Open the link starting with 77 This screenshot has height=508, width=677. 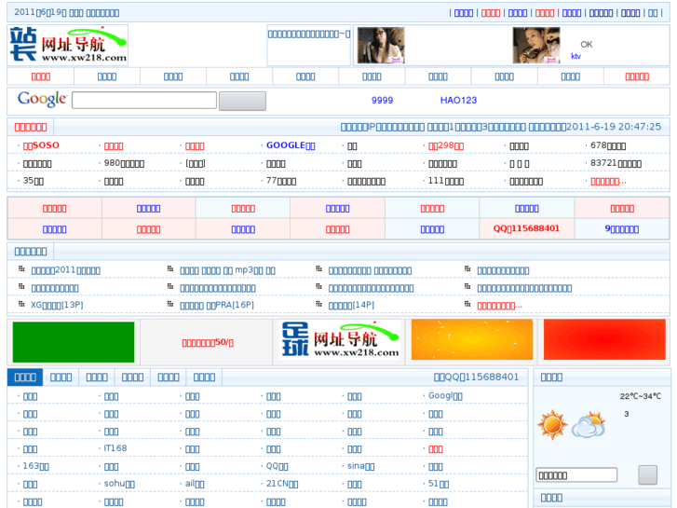281,181
